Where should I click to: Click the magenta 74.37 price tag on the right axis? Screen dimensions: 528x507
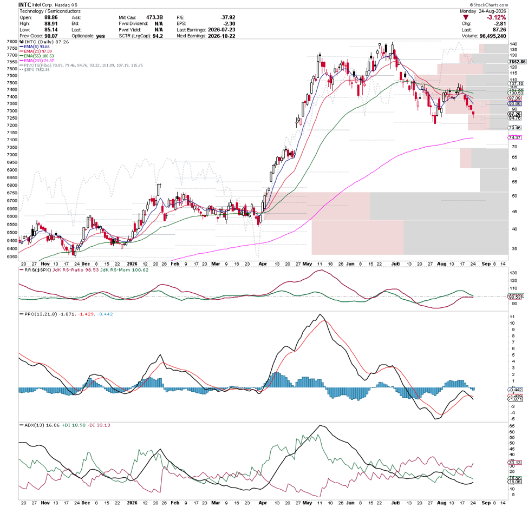[x=514, y=137]
